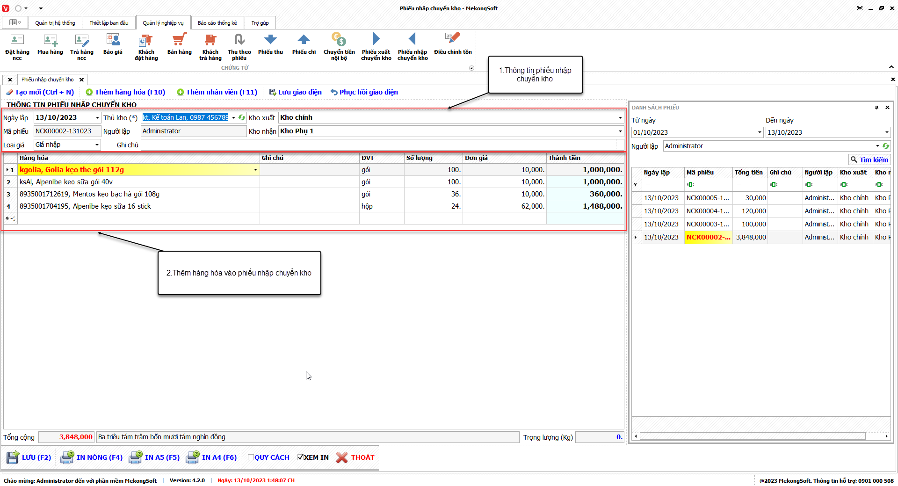Enable the QUY CÁCH checkbox
This screenshot has width=898, height=486.
coord(251,457)
